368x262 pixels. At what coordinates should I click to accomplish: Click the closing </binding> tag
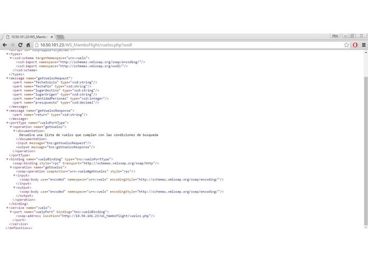(x=19, y=204)
